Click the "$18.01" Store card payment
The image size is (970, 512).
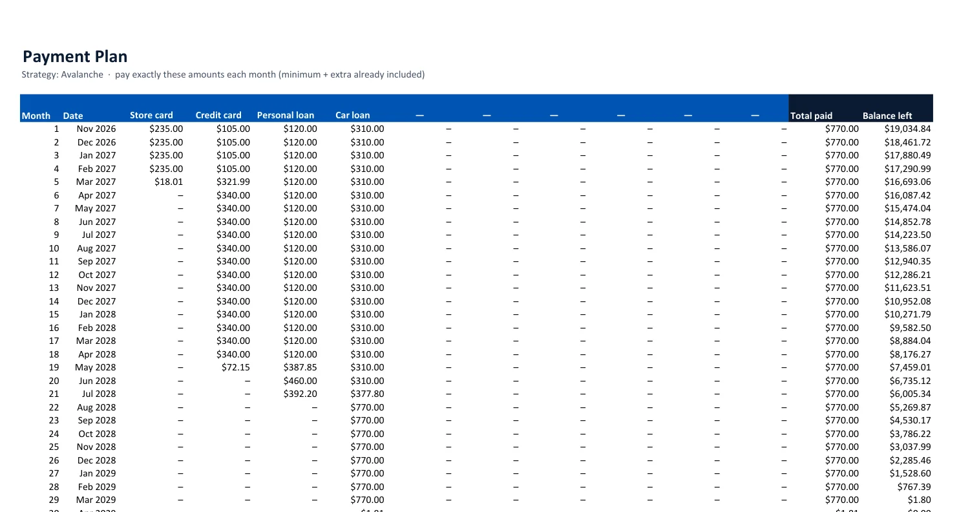point(169,182)
